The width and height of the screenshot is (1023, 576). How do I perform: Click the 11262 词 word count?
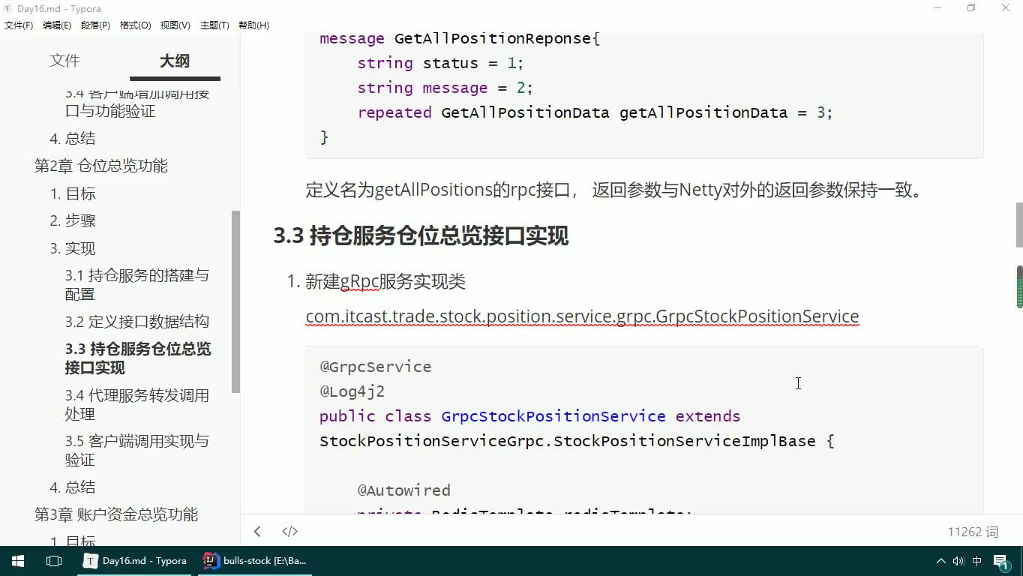coord(973,532)
